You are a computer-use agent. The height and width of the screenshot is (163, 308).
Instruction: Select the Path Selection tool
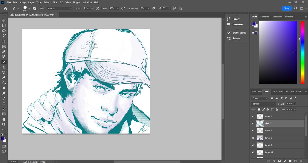(x=4, y=109)
